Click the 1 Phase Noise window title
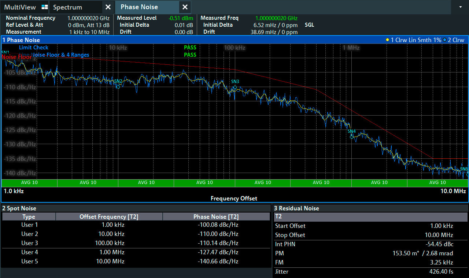 point(21,40)
